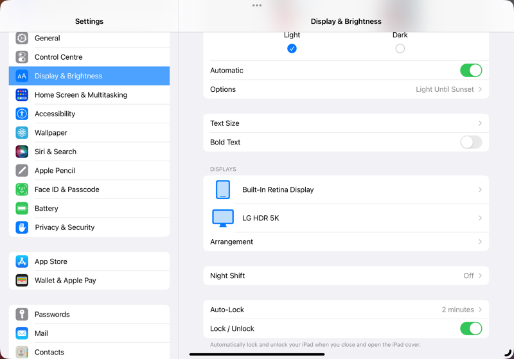Select Privacy & Security in sidebar
Screen dimensions: 514x359
coord(64,227)
